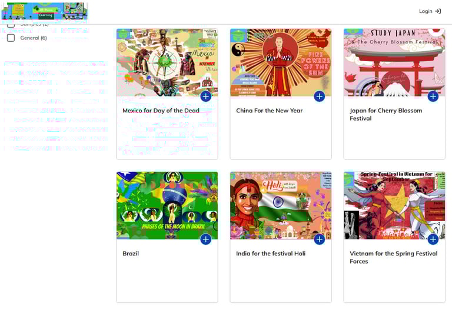Open Vietnam for the Spring Festival Forces title

click(394, 257)
